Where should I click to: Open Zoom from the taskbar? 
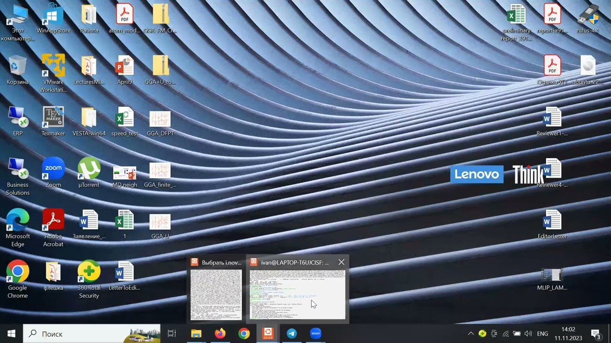click(316, 333)
